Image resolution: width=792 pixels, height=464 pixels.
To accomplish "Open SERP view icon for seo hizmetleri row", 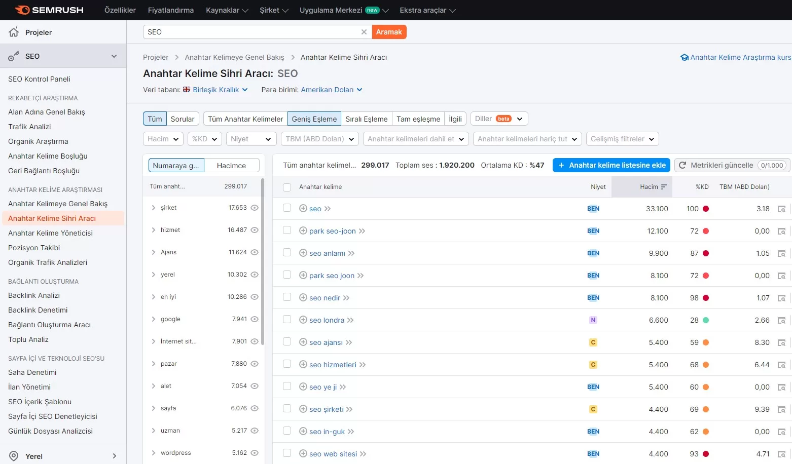I will [x=781, y=365].
